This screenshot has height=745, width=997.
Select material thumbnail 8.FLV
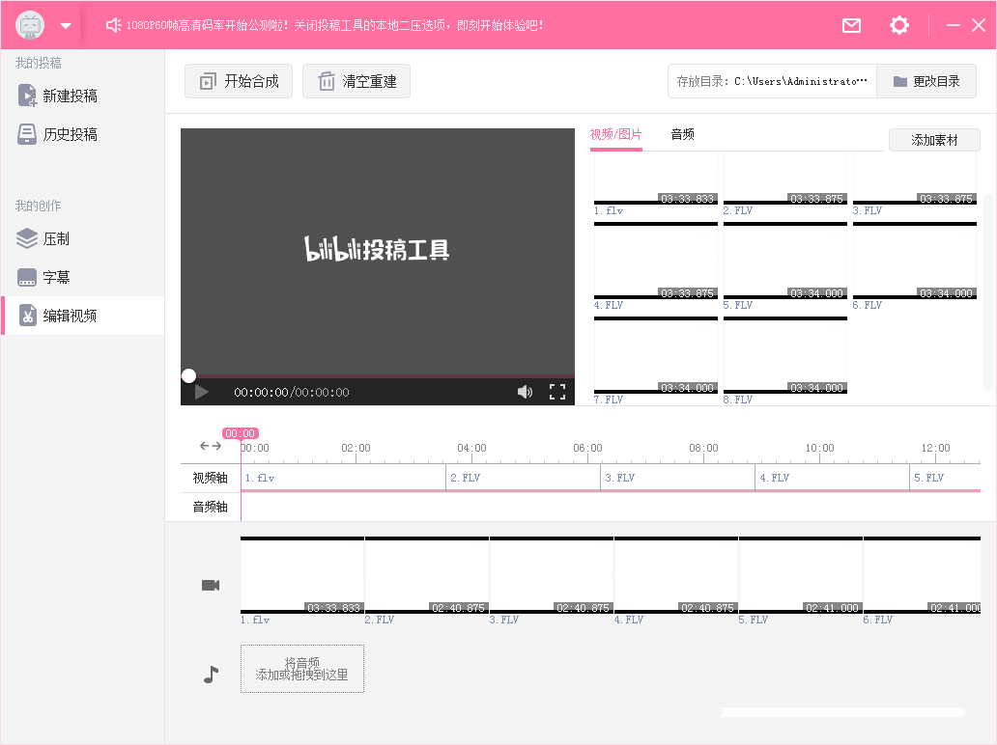tap(785, 356)
